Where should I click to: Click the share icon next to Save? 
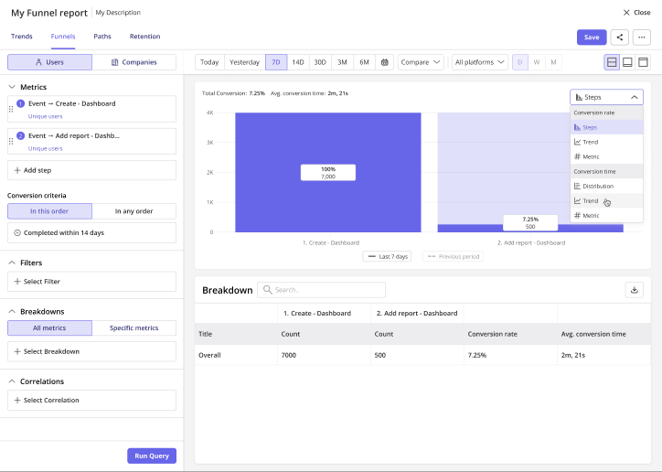point(619,38)
